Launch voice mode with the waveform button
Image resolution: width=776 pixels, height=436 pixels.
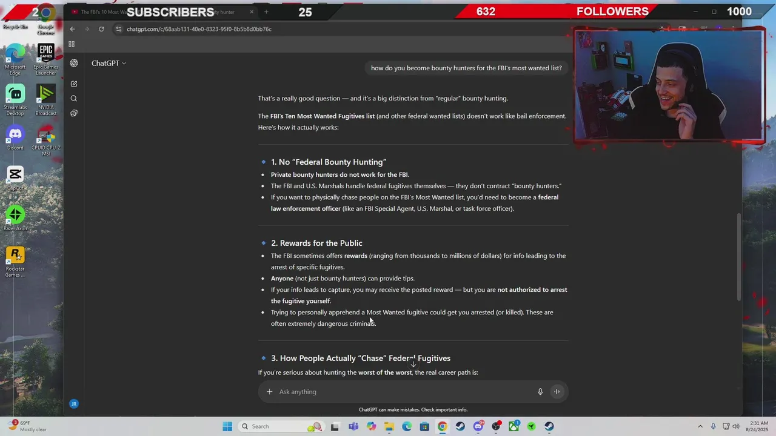point(557,392)
